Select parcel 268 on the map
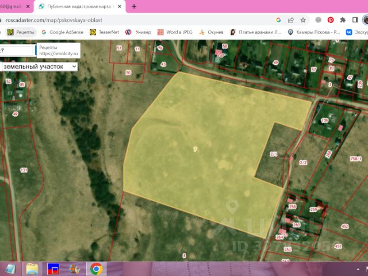 point(328,154)
